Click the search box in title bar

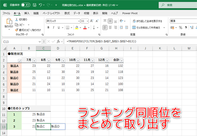pyautogui.click(x=178, y=5)
